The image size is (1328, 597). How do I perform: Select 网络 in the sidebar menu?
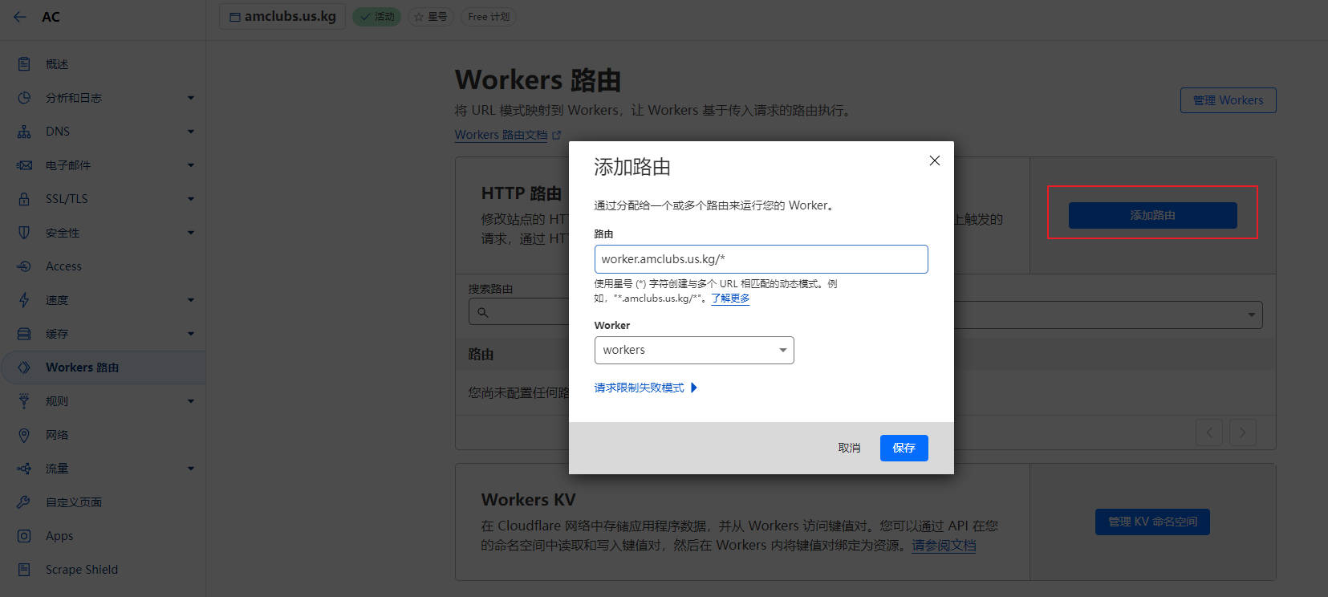57,435
